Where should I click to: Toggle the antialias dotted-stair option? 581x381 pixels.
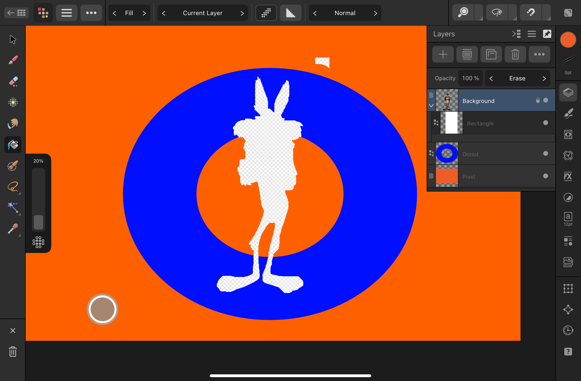coord(266,13)
